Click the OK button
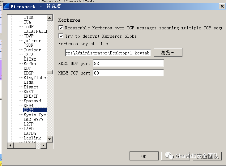 point(144,156)
